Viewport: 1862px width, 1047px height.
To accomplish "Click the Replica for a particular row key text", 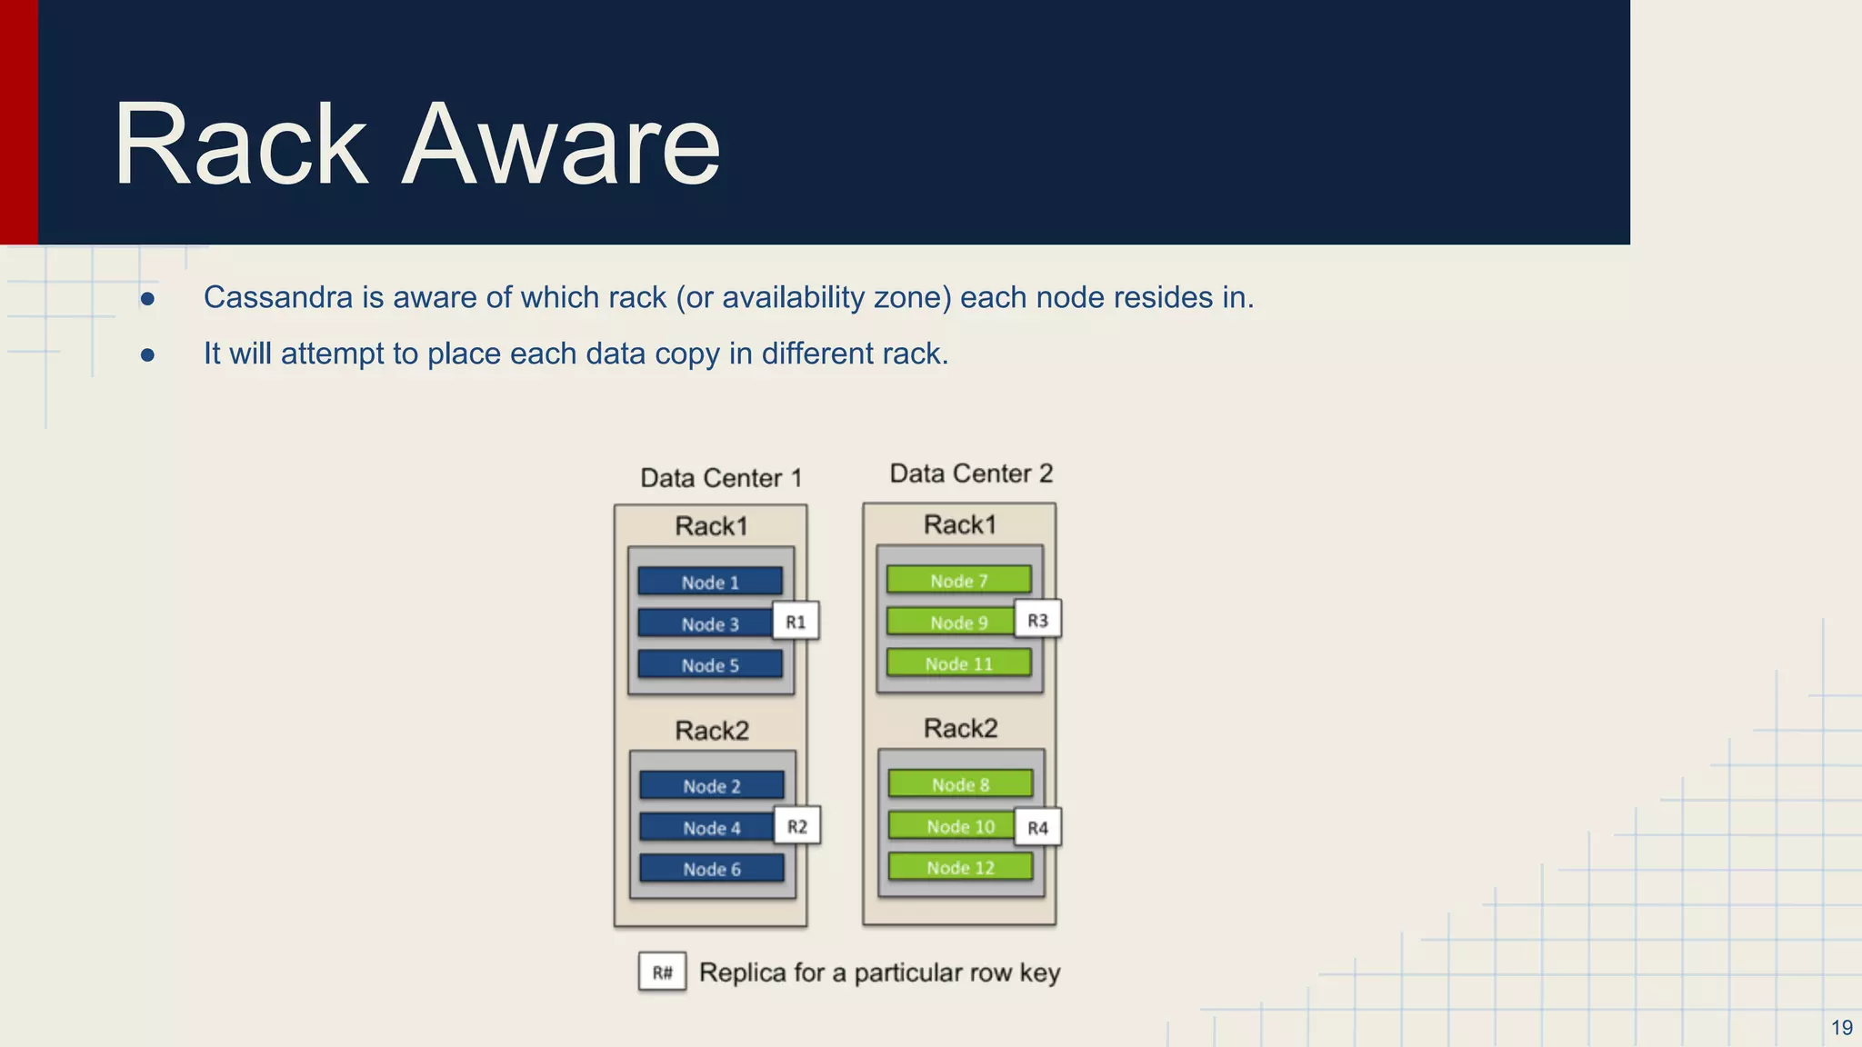I will click(879, 972).
